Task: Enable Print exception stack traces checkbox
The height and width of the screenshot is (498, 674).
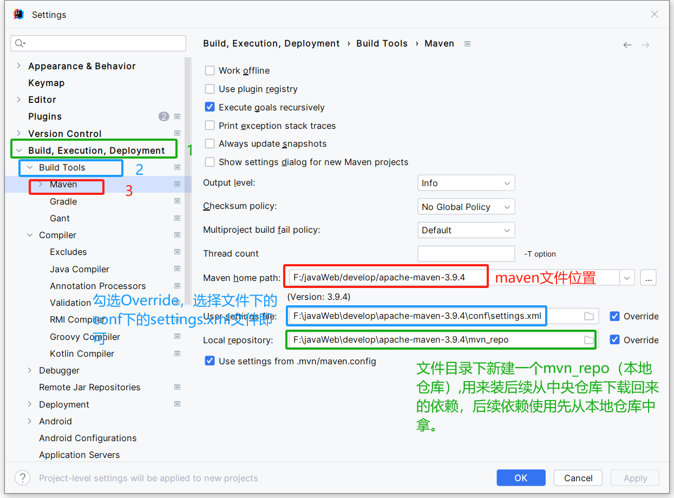Action: pos(210,126)
